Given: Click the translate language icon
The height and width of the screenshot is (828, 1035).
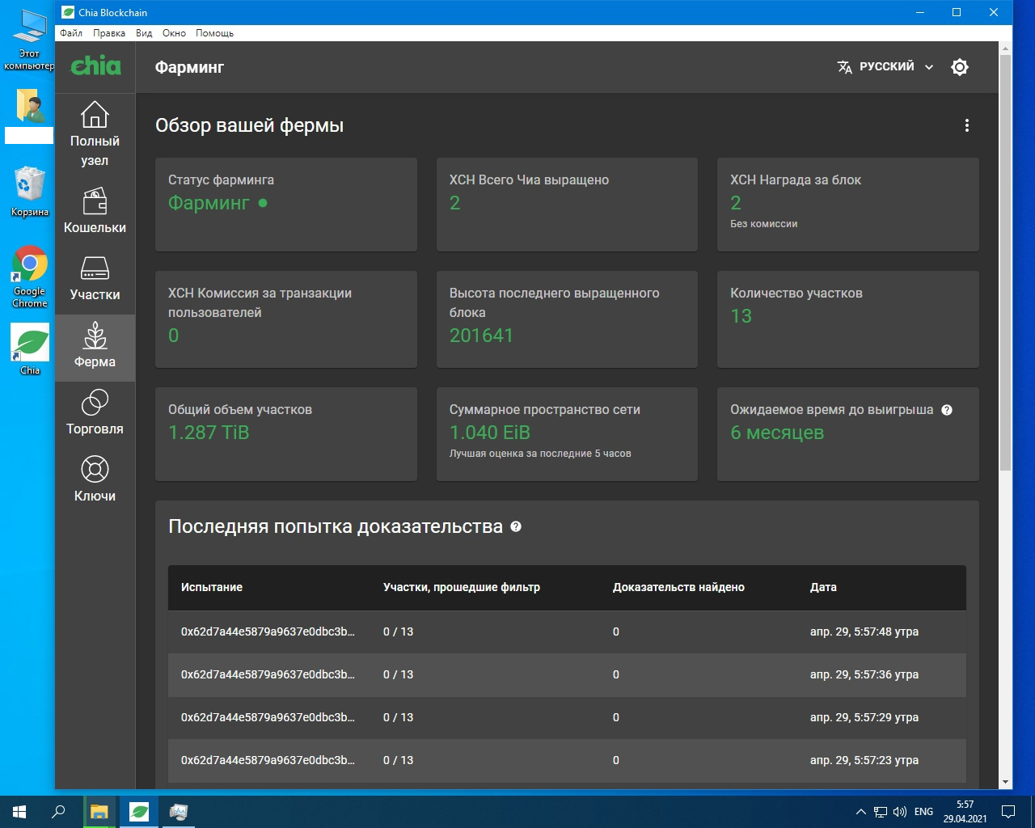Looking at the screenshot, I should coord(845,67).
